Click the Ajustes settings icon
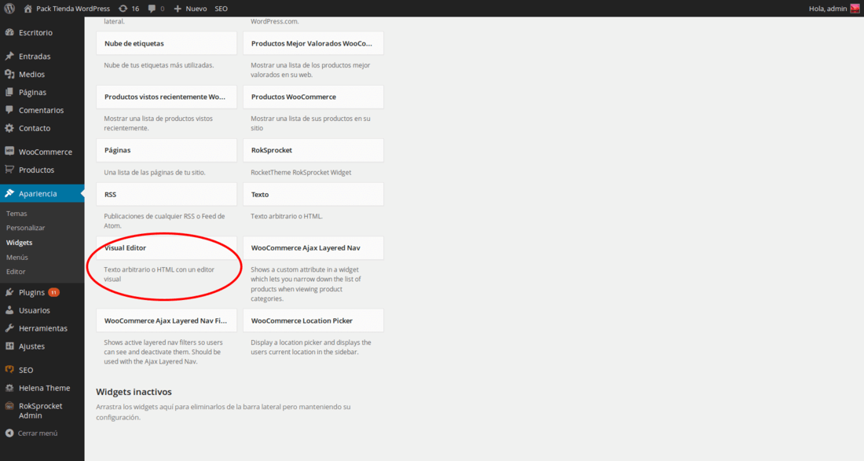 [x=9, y=346]
